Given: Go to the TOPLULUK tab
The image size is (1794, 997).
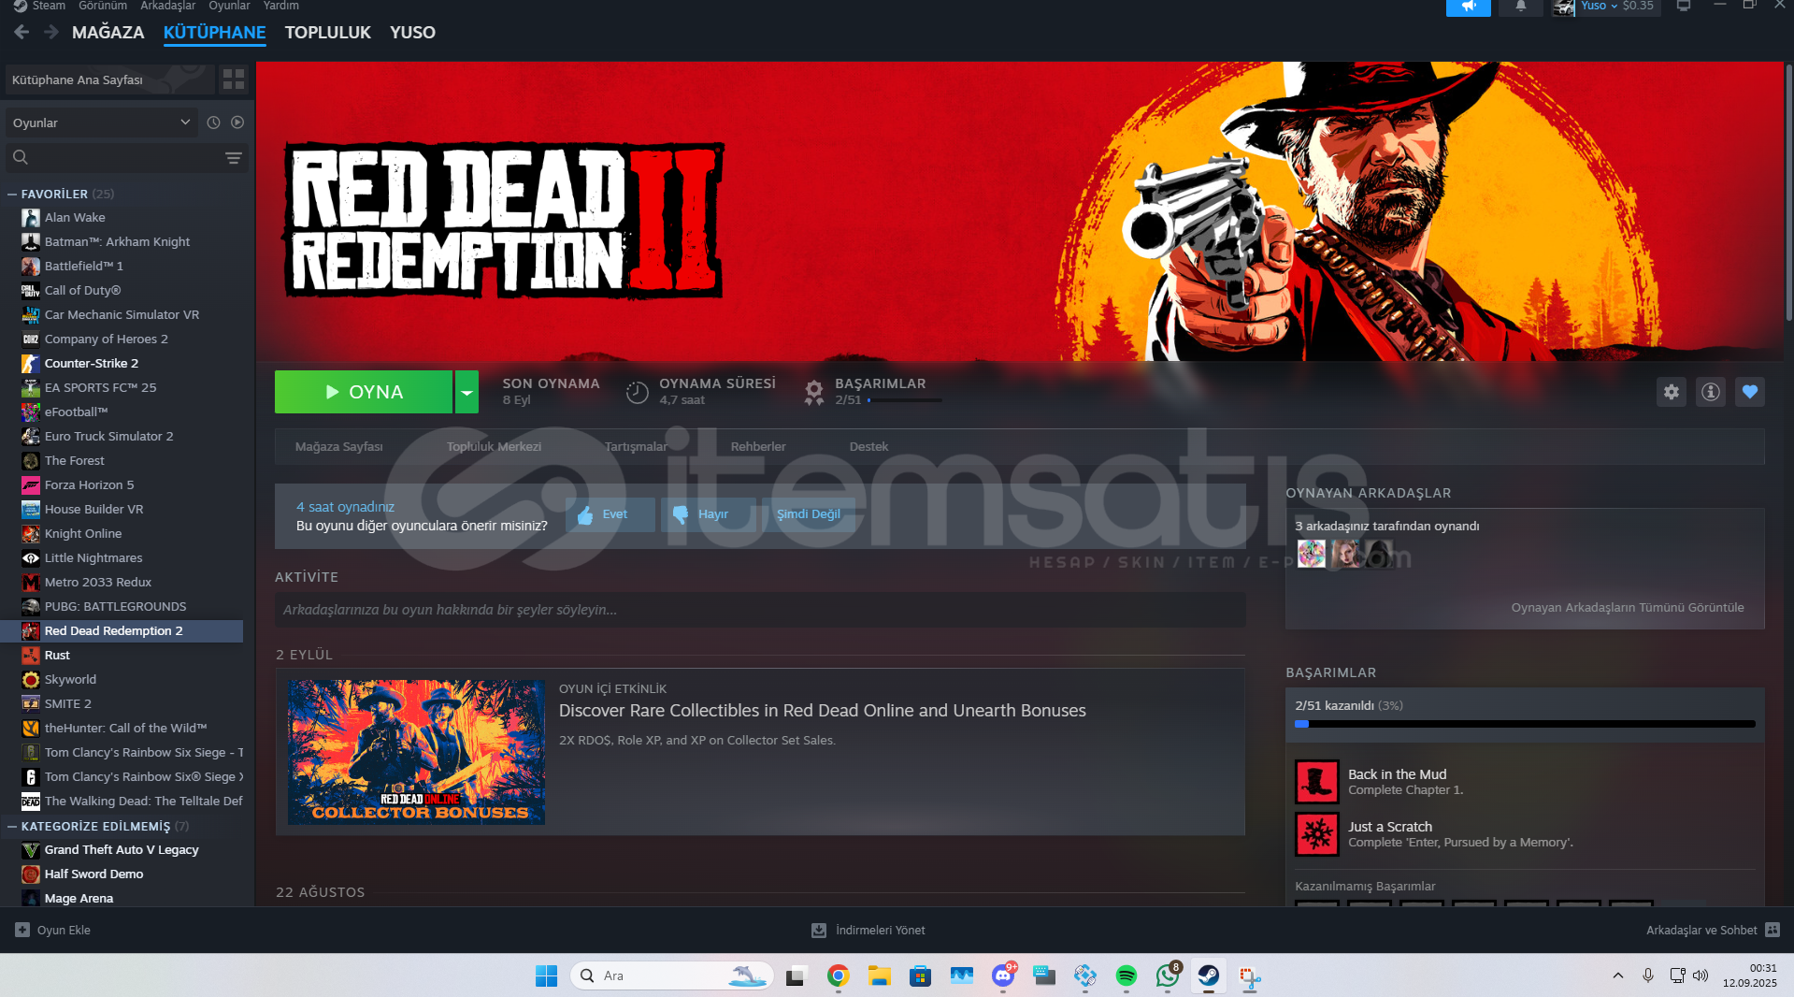Looking at the screenshot, I should [x=327, y=32].
